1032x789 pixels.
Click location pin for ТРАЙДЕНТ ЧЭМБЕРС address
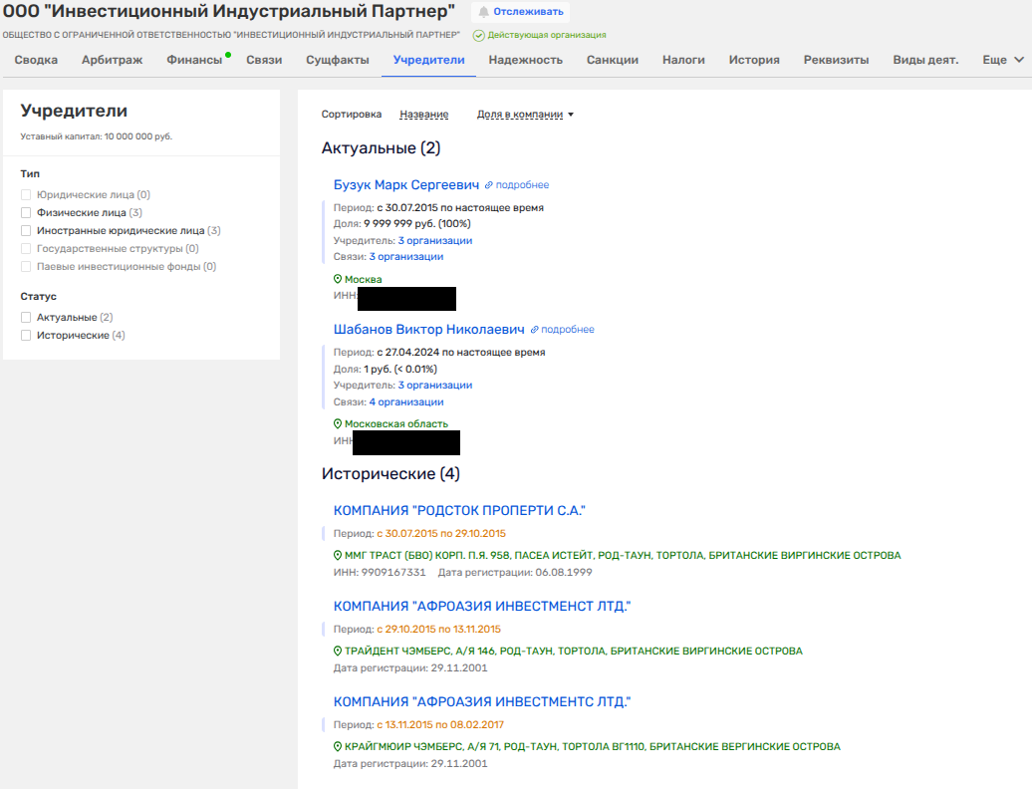(x=338, y=652)
